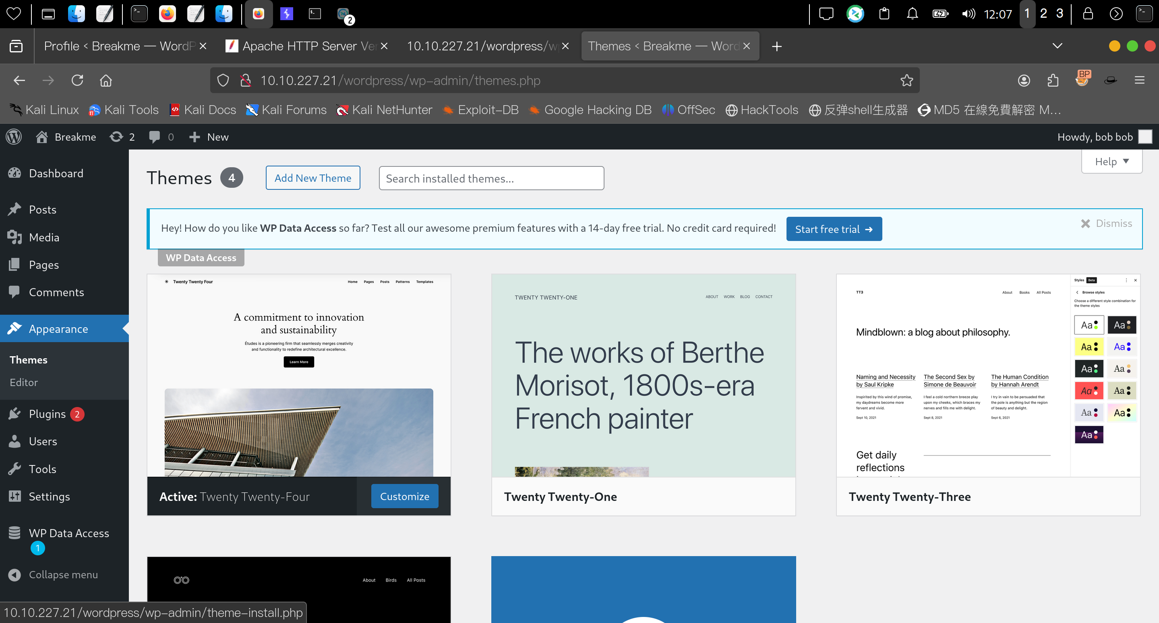Close the Themes ‹ Breakme tab
Image resolution: width=1159 pixels, height=623 pixels.
tap(746, 46)
